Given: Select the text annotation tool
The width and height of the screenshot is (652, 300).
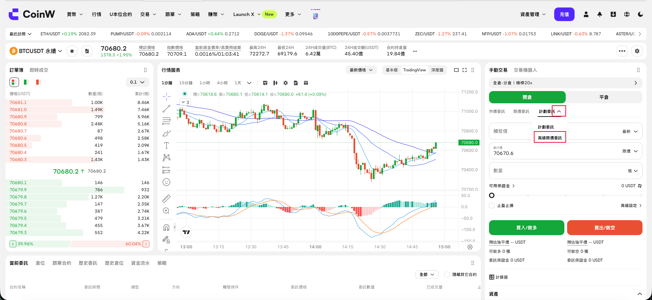Looking at the screenshot, I should (x=166, y=145).
